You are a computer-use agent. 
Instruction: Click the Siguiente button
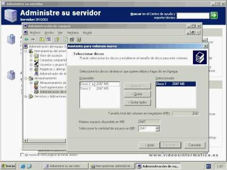point(171,145)
